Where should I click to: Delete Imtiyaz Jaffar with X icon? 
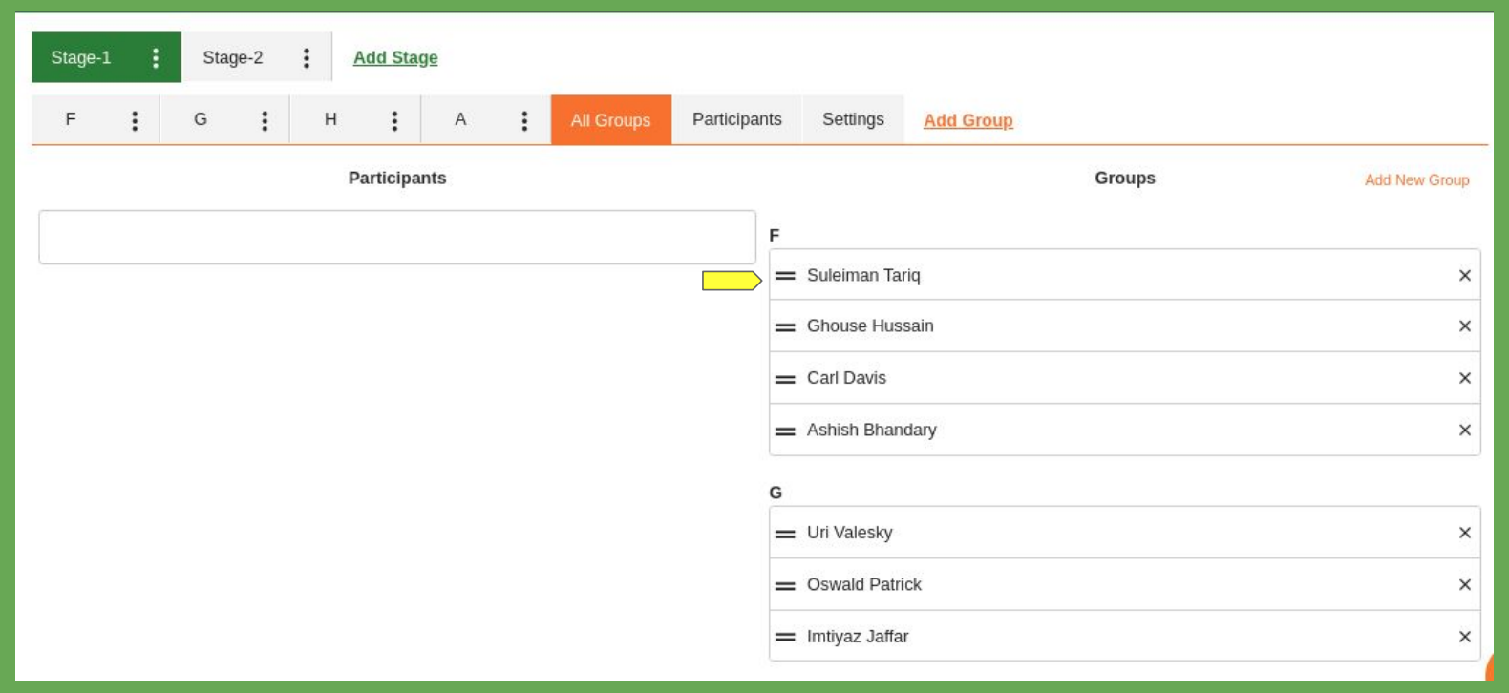point(1464,637)
